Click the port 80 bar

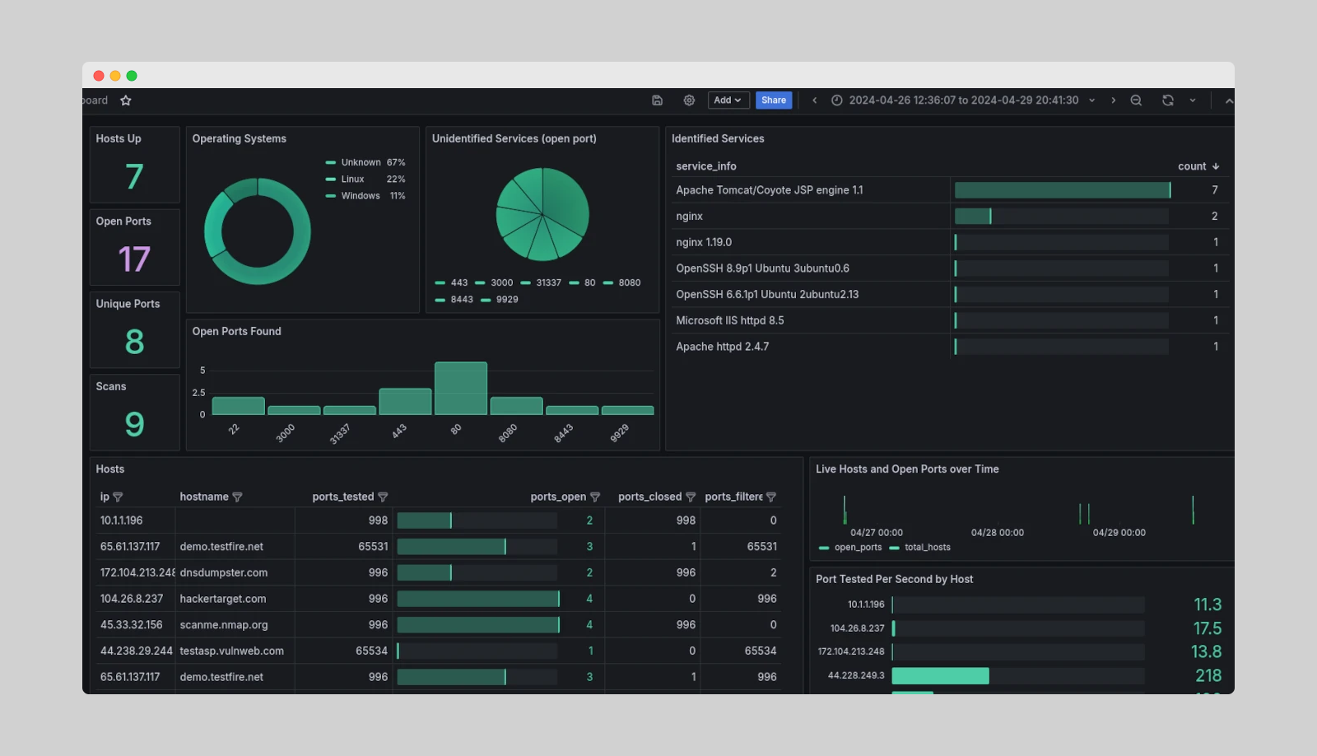(x=461, y=389)
